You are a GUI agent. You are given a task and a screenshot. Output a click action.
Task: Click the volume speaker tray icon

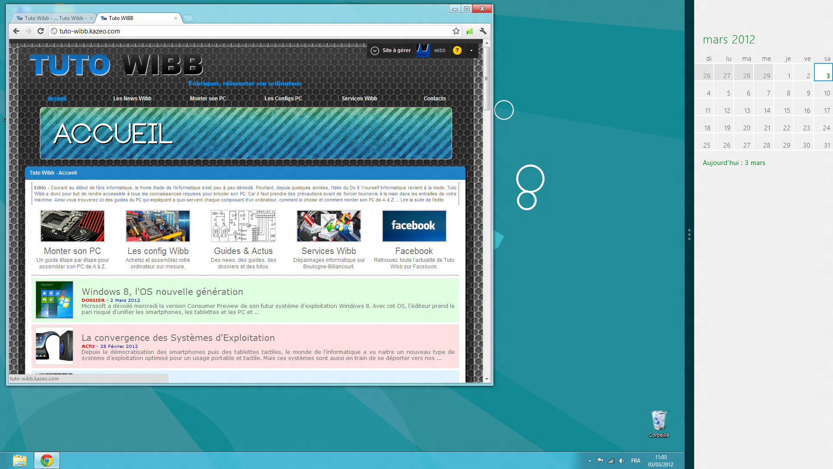pos(621,461)
